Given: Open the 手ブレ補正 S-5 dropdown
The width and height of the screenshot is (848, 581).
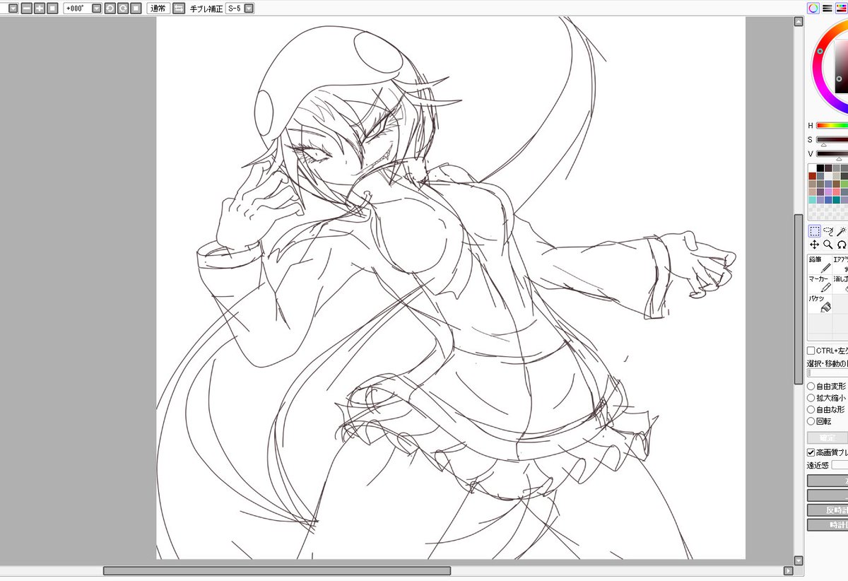Looking at the screenshot, I should tap(249, 8).
